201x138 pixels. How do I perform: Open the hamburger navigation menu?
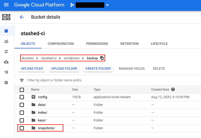[x=6, y=5]
